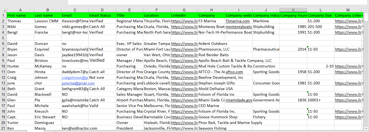Click the vertical scrollbar down arrow
Image resolution: width=369 pixels, height=132 pixels.
366,128
